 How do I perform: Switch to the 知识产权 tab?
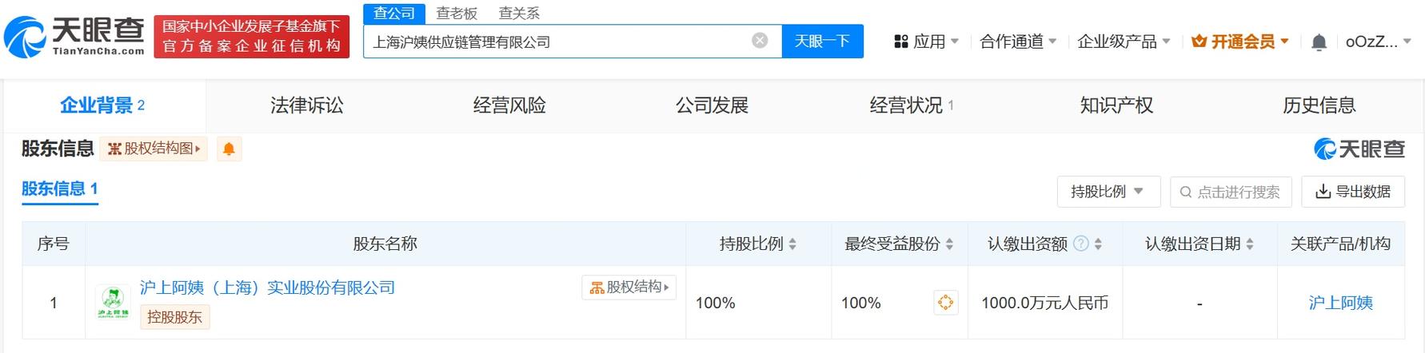[1116, 105]
